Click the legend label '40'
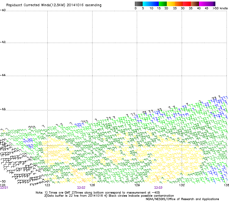This screenshot has height=201, width=229. (x=199, y=8)
